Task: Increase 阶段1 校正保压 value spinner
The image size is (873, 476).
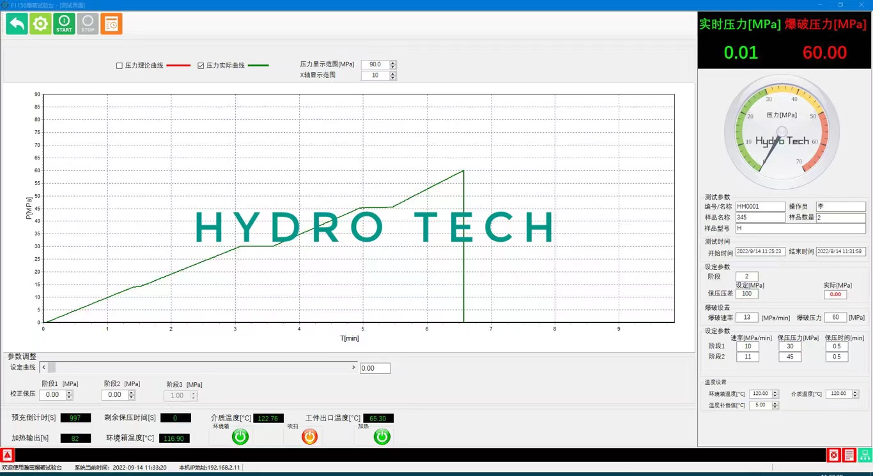Action: coord(69,392)
